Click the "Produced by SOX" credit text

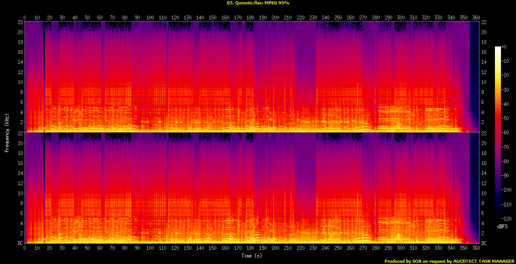click(x=404, y=261)
